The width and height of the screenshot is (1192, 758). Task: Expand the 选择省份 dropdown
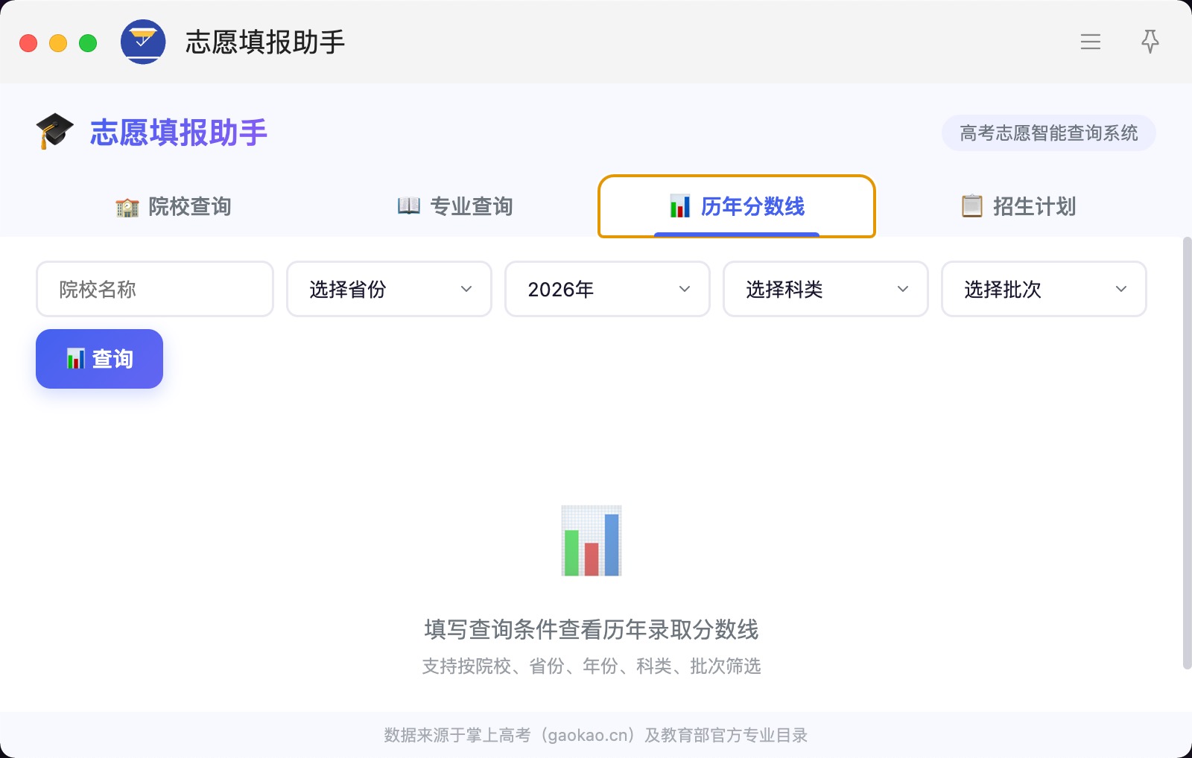click(x=389, y=289)
